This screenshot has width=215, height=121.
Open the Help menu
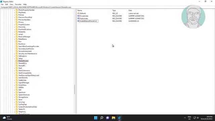[x=25, y=4]
